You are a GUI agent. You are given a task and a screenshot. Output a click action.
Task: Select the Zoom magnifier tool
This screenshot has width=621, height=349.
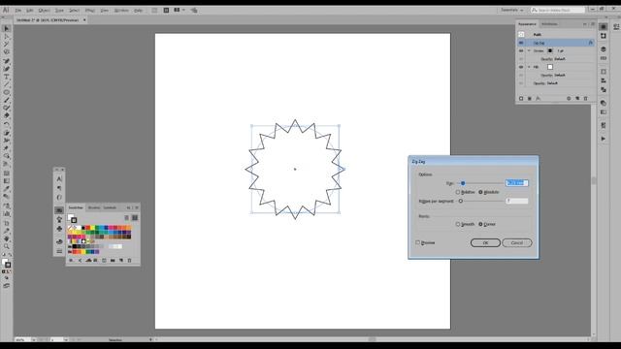(7, 246)
